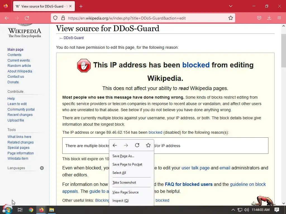Open Learn to edit link
Screen dimensions: 286x214
(17, 104)
